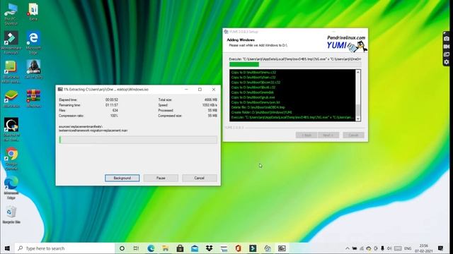The image size is (453, 254).
Task: Launch Google Chrome desktop shortcut
Action: pos(11,158)
